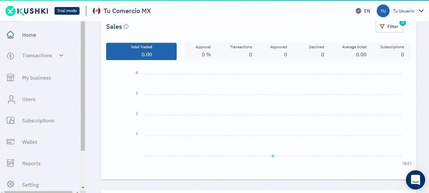The height and width of the screenshot is (193, 429).
Task: Click the Tu Comercio MX merchant name
Action: tap(127, 11)
